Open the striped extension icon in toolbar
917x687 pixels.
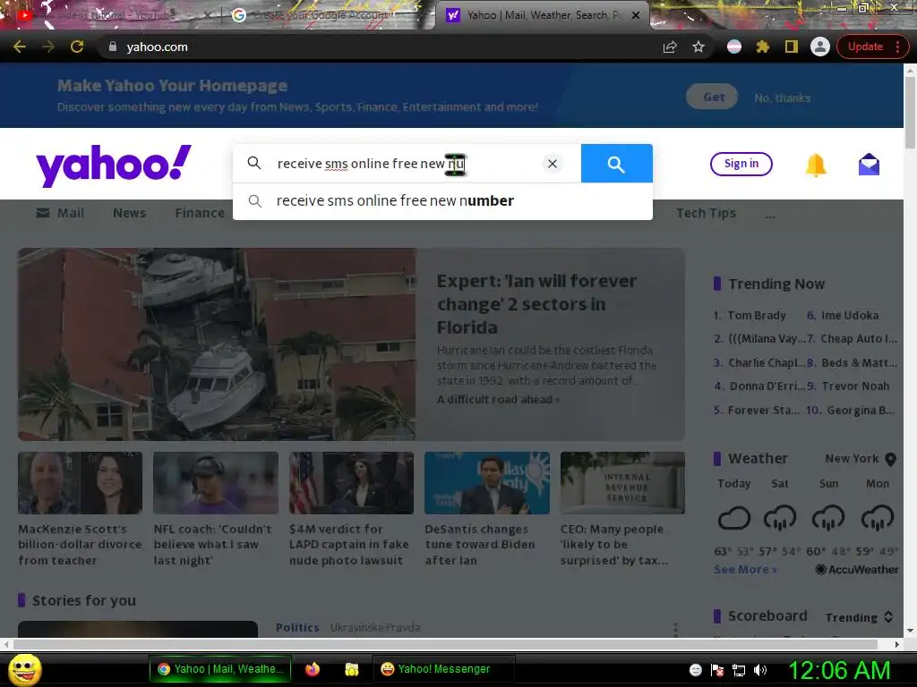click(x=734, y=47)
